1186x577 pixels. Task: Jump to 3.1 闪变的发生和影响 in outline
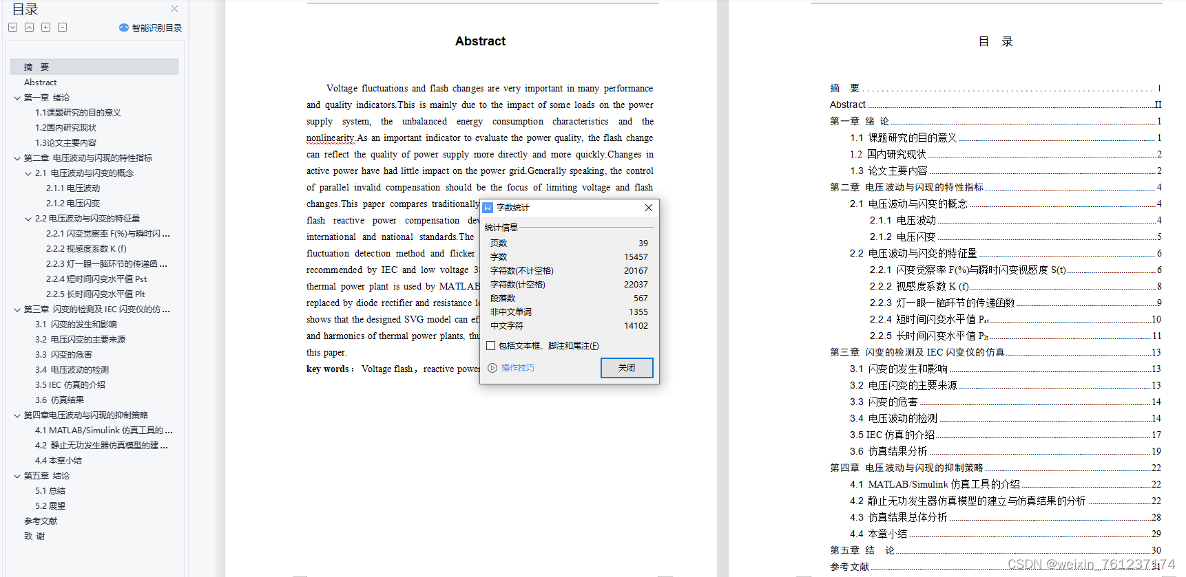(76, 325)
